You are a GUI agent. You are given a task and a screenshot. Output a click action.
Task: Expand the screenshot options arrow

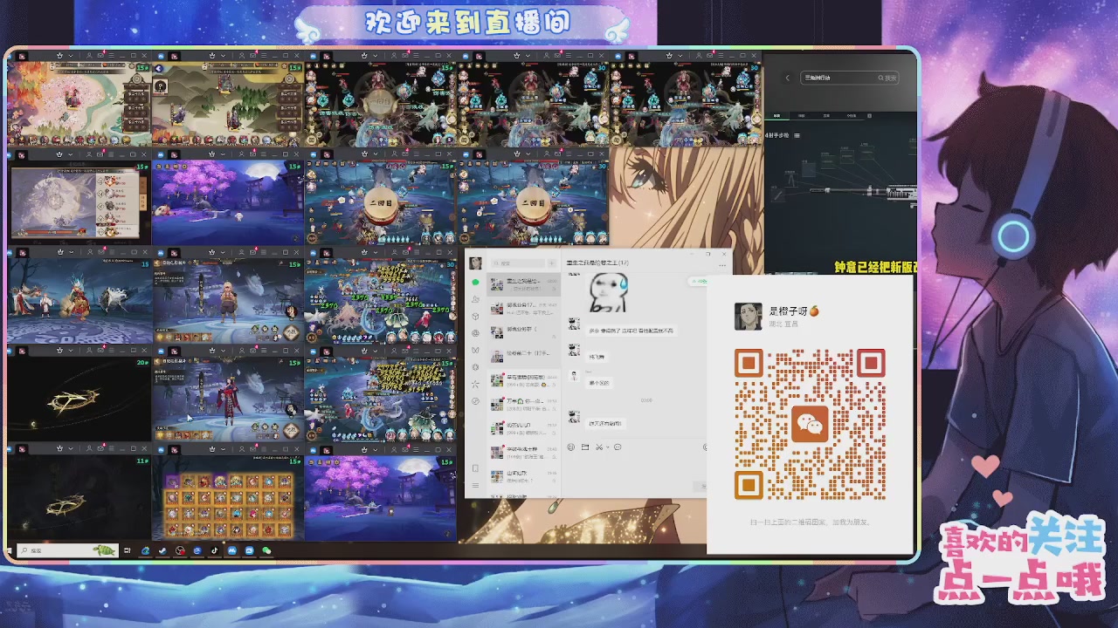tap(607, 447)
